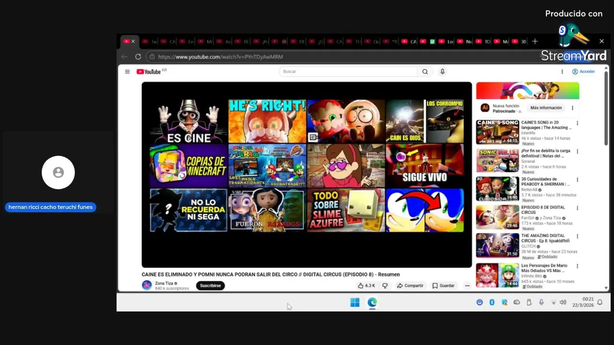
Task: Click the search magnifier button
Action: click(425, 71)
